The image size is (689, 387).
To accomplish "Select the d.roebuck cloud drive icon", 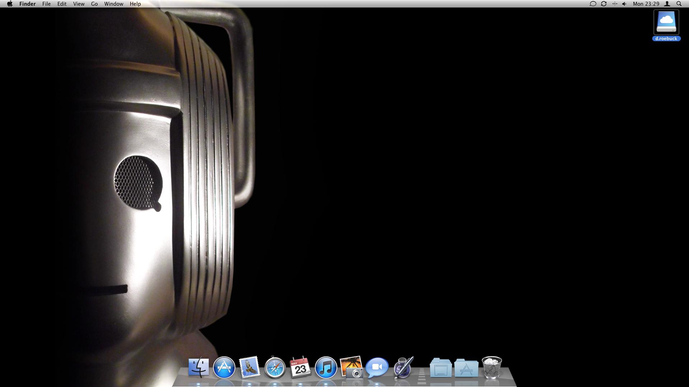I will coord(666,22).
